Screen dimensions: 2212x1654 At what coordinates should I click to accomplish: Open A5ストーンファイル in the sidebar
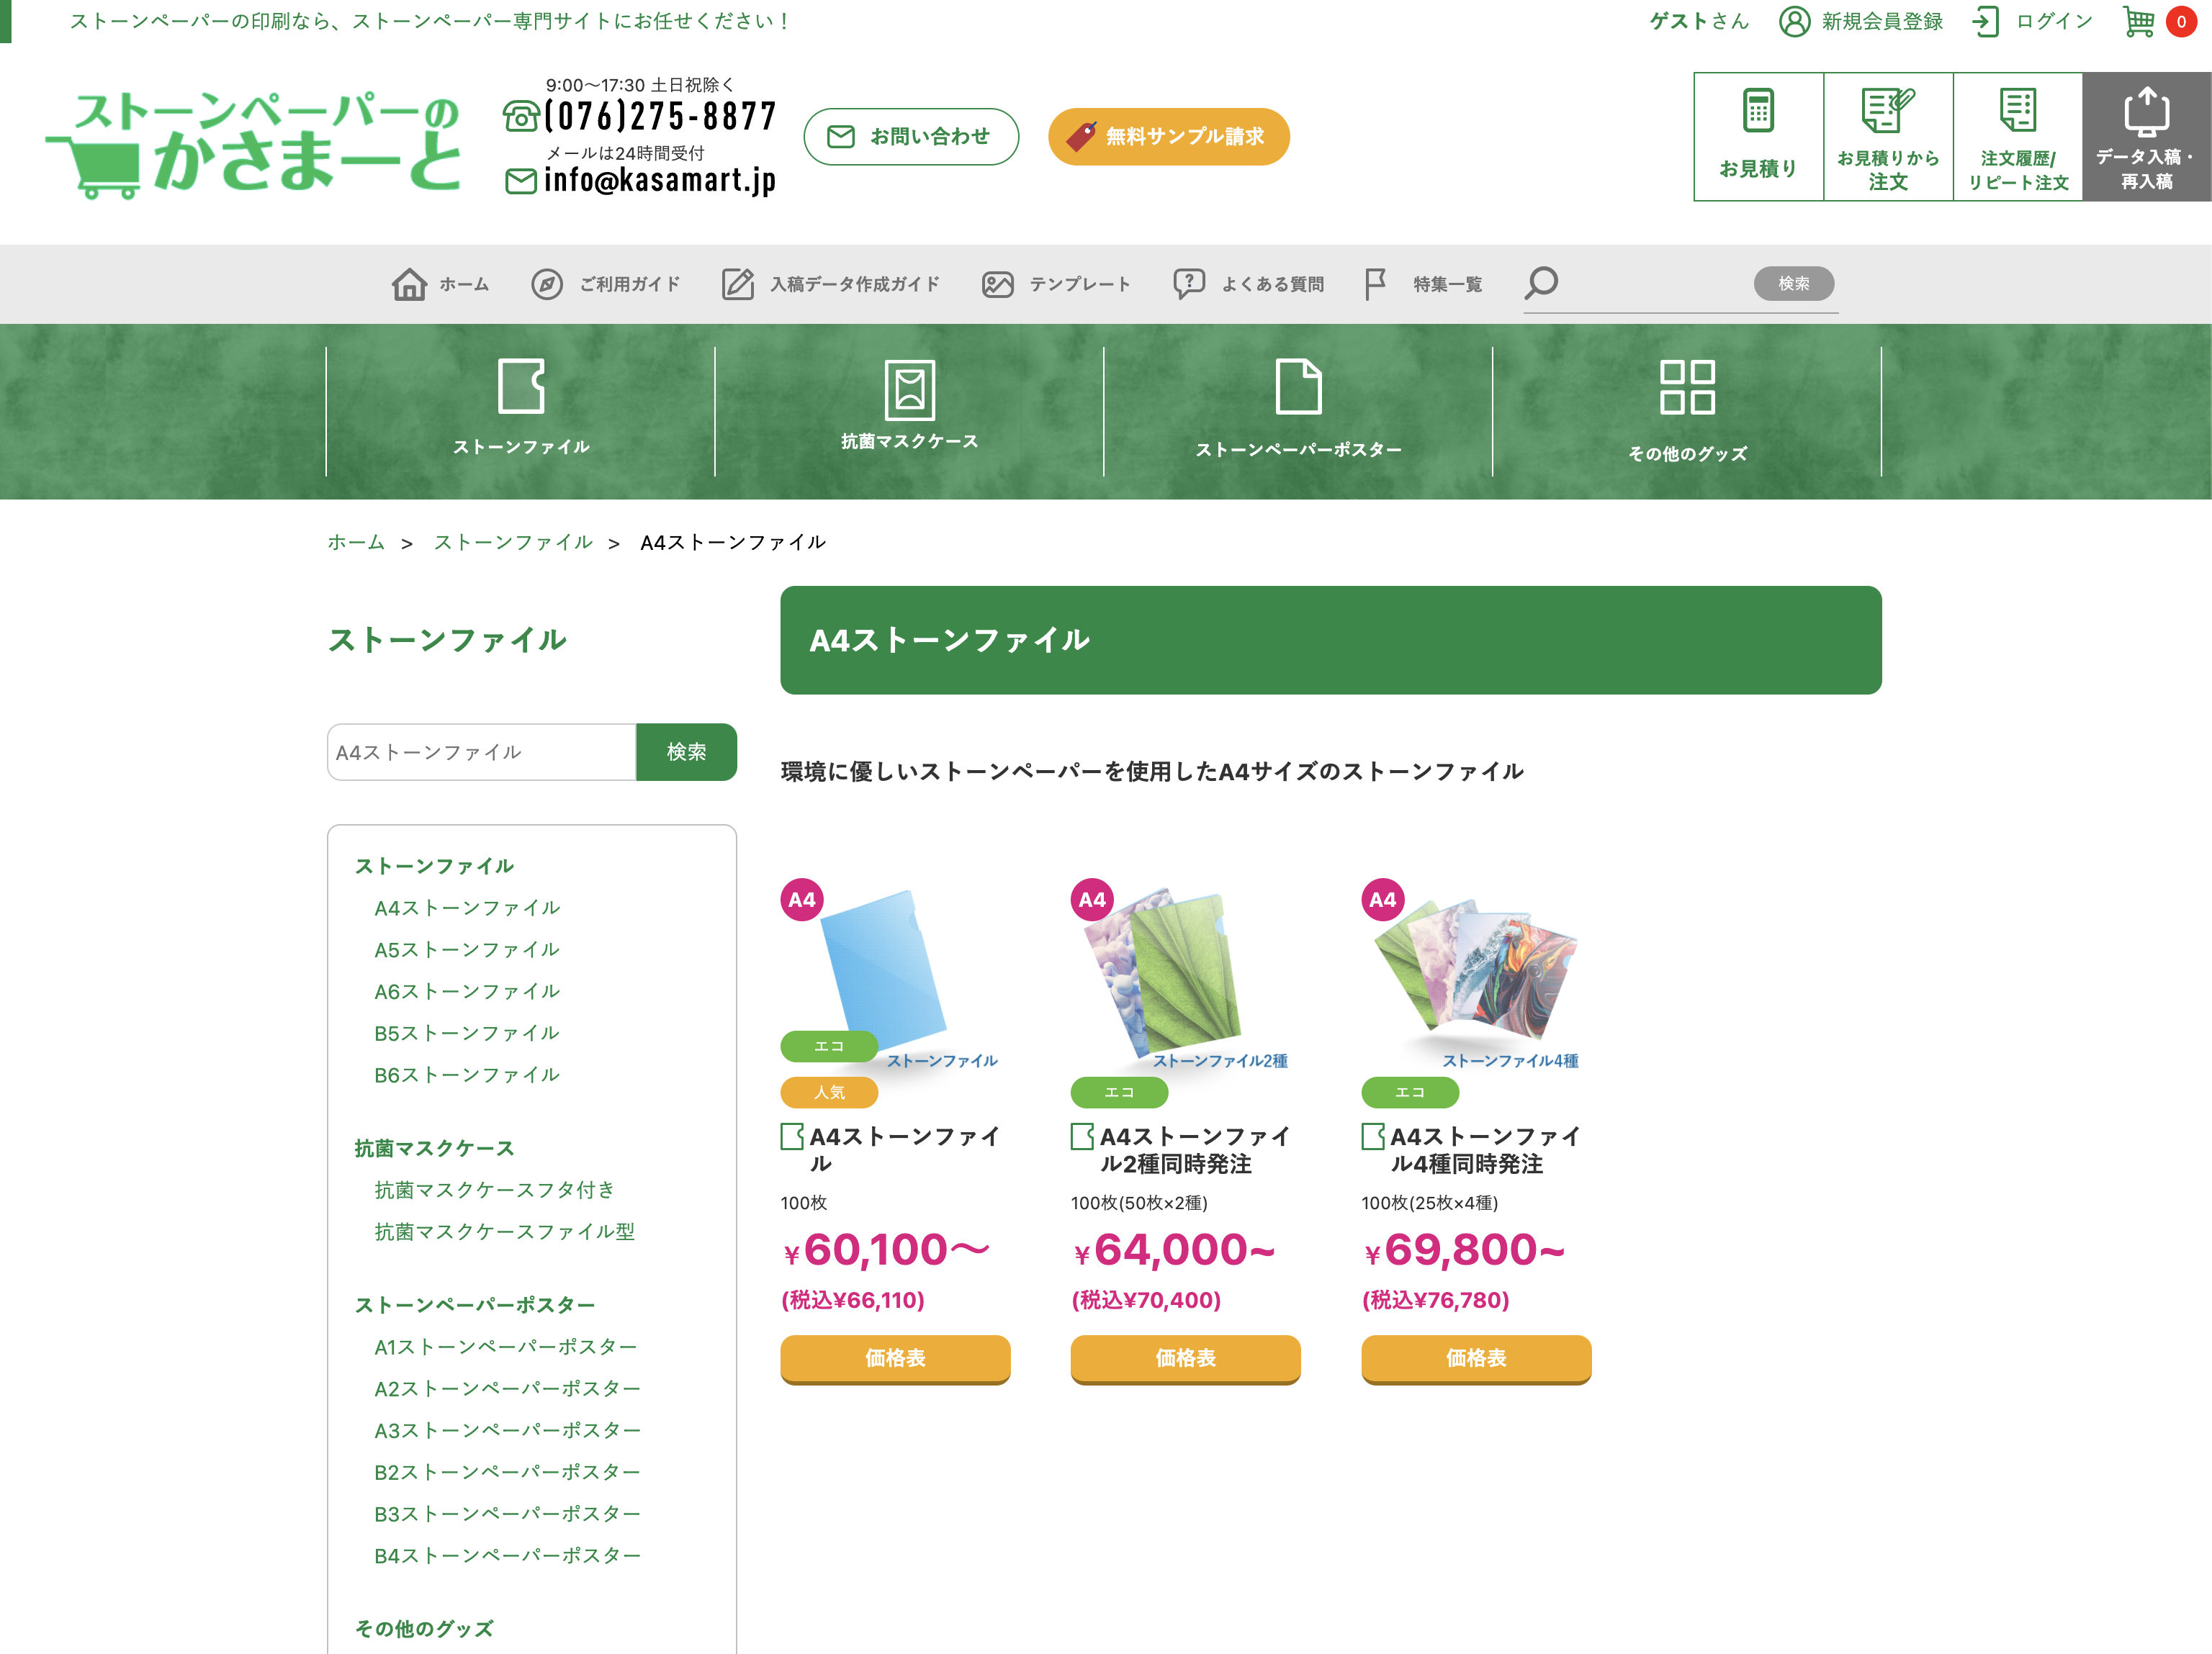tap(466, 949)
